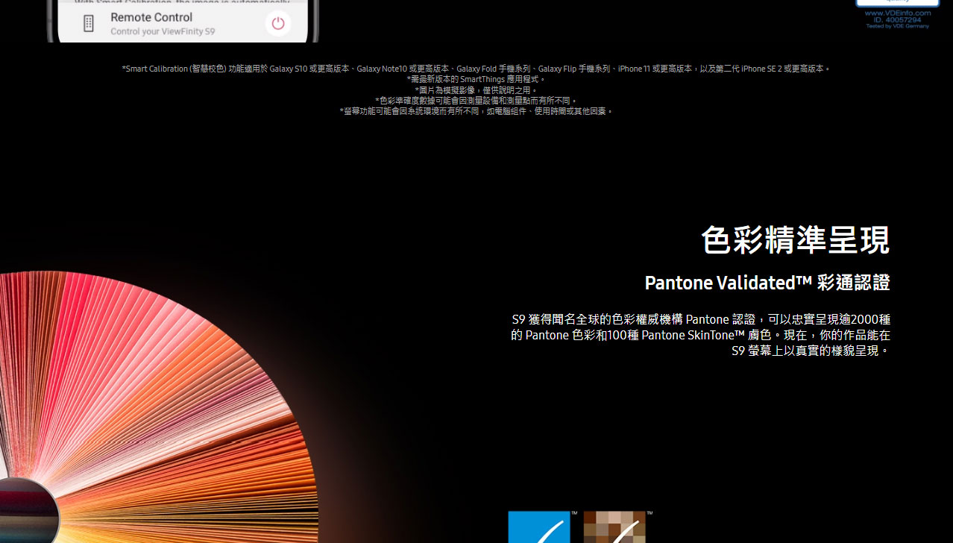Select the 'Remote Control' title text
Image resolution: width=953 pixels, height=543 pixels.
[x=151, y=17]
